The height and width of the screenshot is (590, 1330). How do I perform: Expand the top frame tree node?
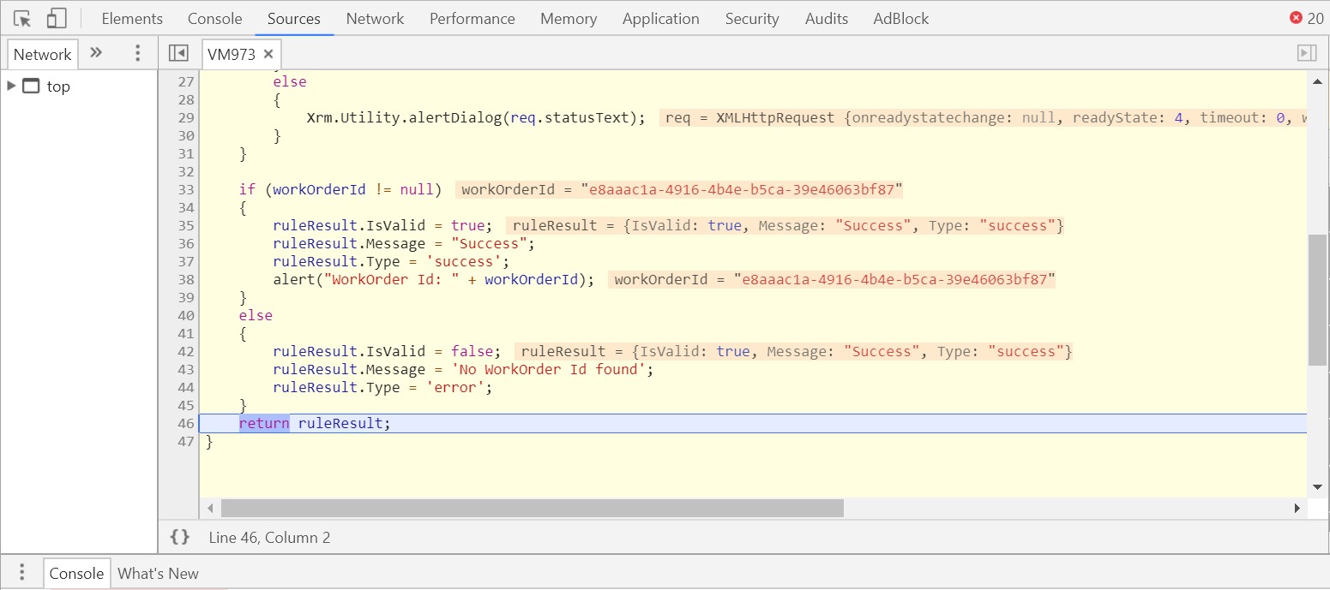click(11, 86)
